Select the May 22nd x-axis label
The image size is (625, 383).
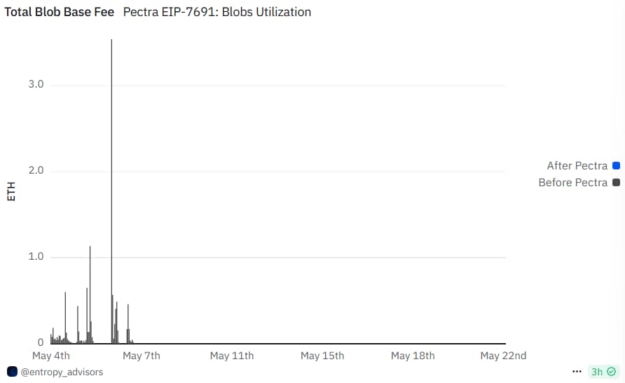pos(503,356)
